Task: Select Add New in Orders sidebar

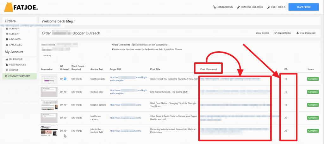Action: [x=13, y=28]
